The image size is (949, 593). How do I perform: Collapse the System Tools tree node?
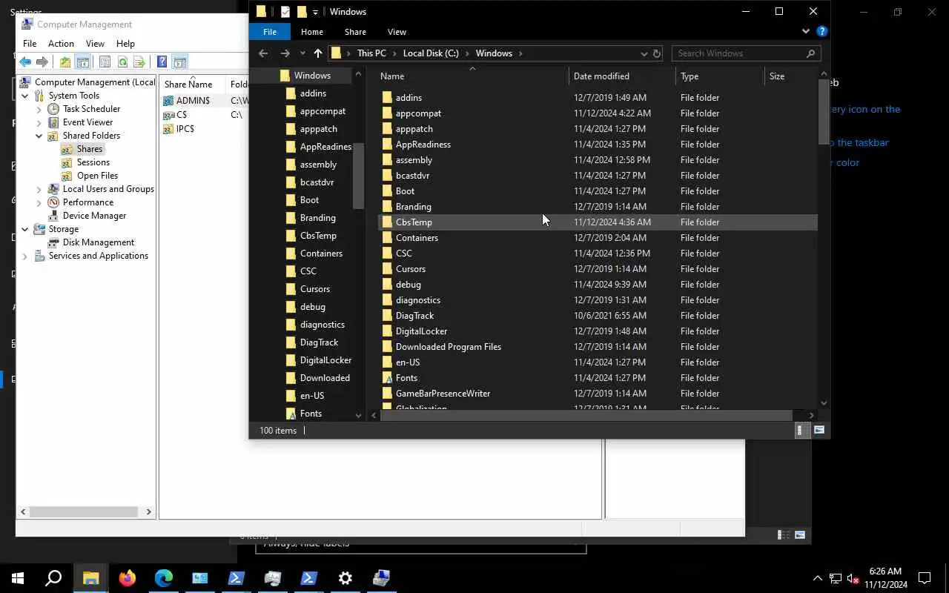pyautogui.click(x=25, y=96)
